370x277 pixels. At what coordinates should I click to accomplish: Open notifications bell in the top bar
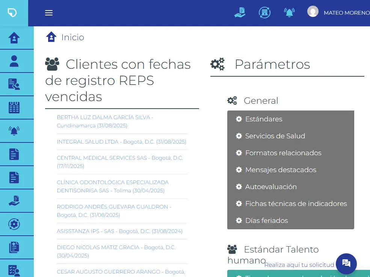pyautogui.click(x=289, y=13)
